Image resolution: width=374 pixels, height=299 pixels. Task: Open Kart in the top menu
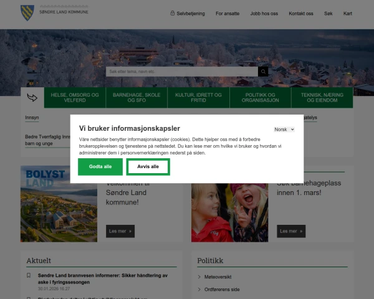(348, 14)
